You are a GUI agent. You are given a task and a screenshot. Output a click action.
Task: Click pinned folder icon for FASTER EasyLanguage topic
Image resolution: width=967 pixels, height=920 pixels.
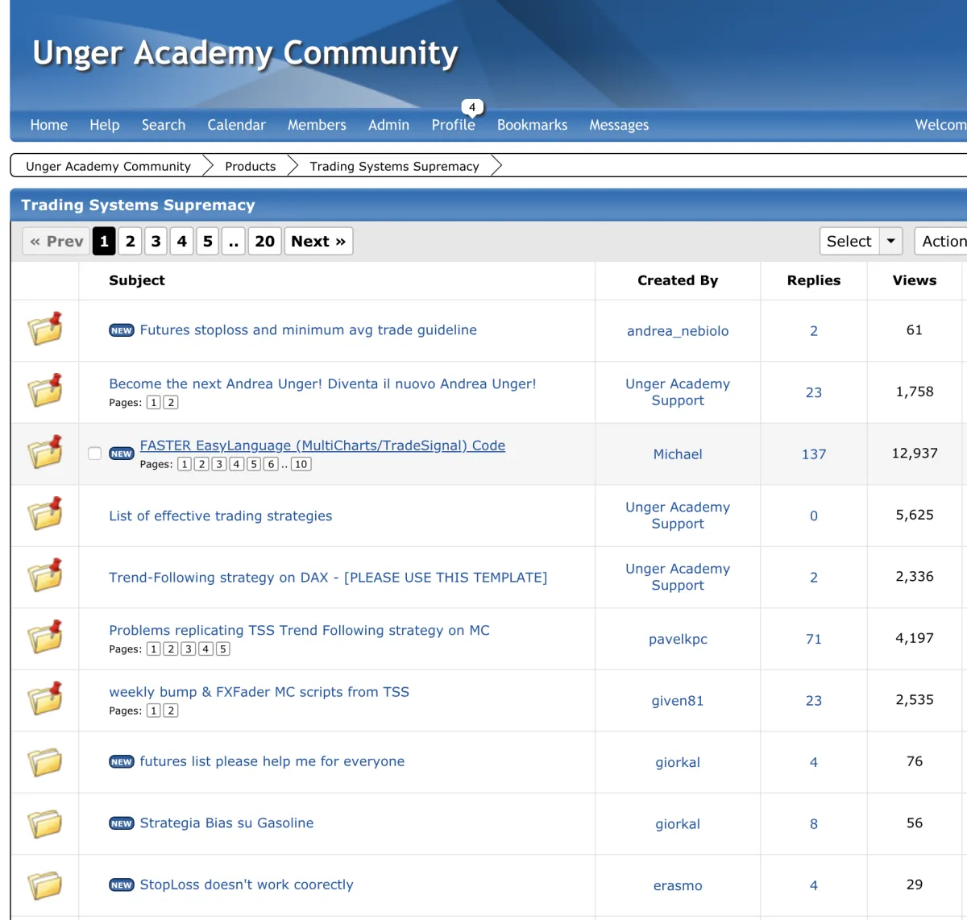(45, 452)
